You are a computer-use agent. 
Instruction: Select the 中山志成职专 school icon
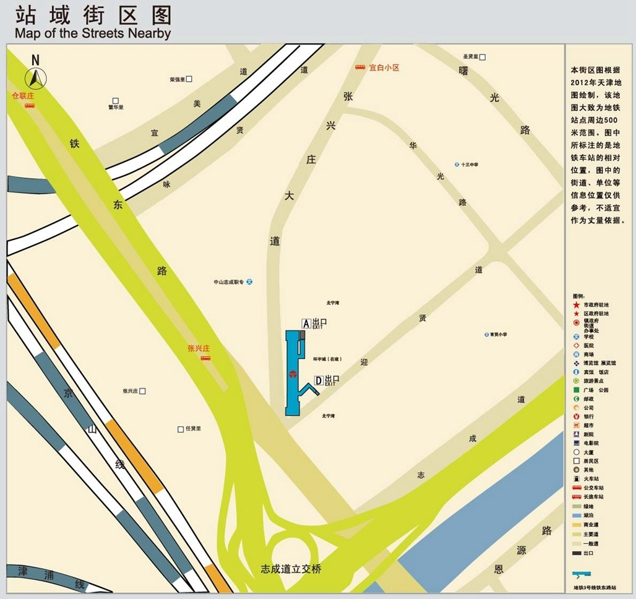point(249,282)
